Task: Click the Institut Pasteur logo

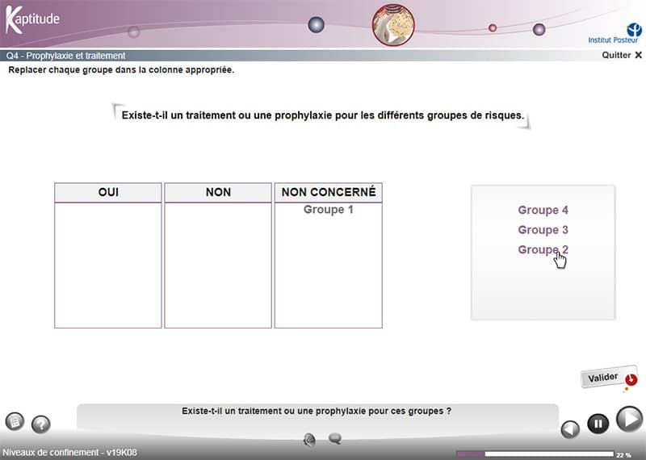Action: 615,31
